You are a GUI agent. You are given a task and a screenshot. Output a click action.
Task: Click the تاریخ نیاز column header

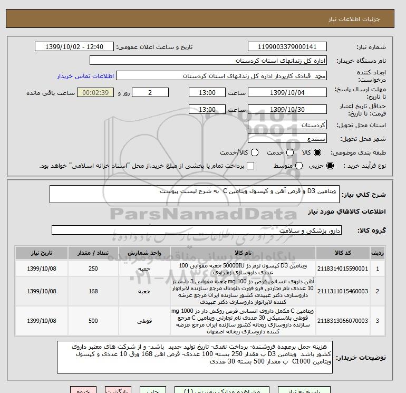[x=42, y=253]
